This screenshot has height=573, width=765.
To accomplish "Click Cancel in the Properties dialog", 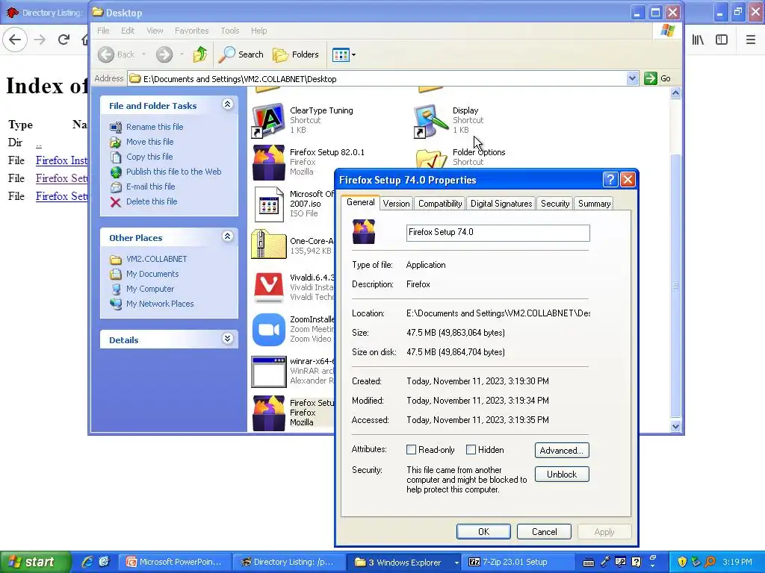I will point(544,531).
